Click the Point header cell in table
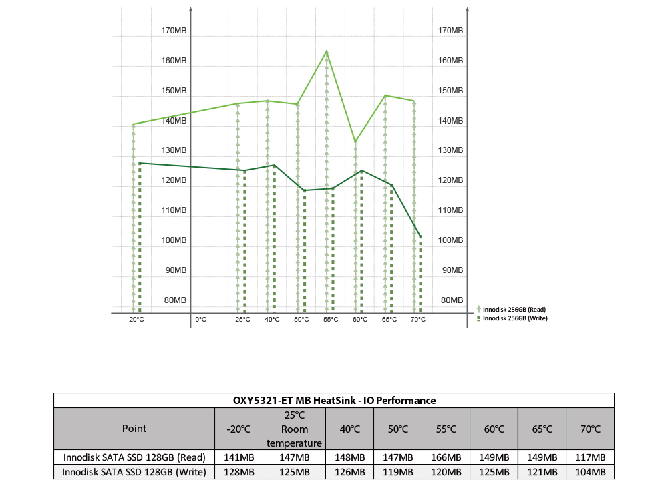The width and height of the screenshot is (668, 486). point(134,429)
